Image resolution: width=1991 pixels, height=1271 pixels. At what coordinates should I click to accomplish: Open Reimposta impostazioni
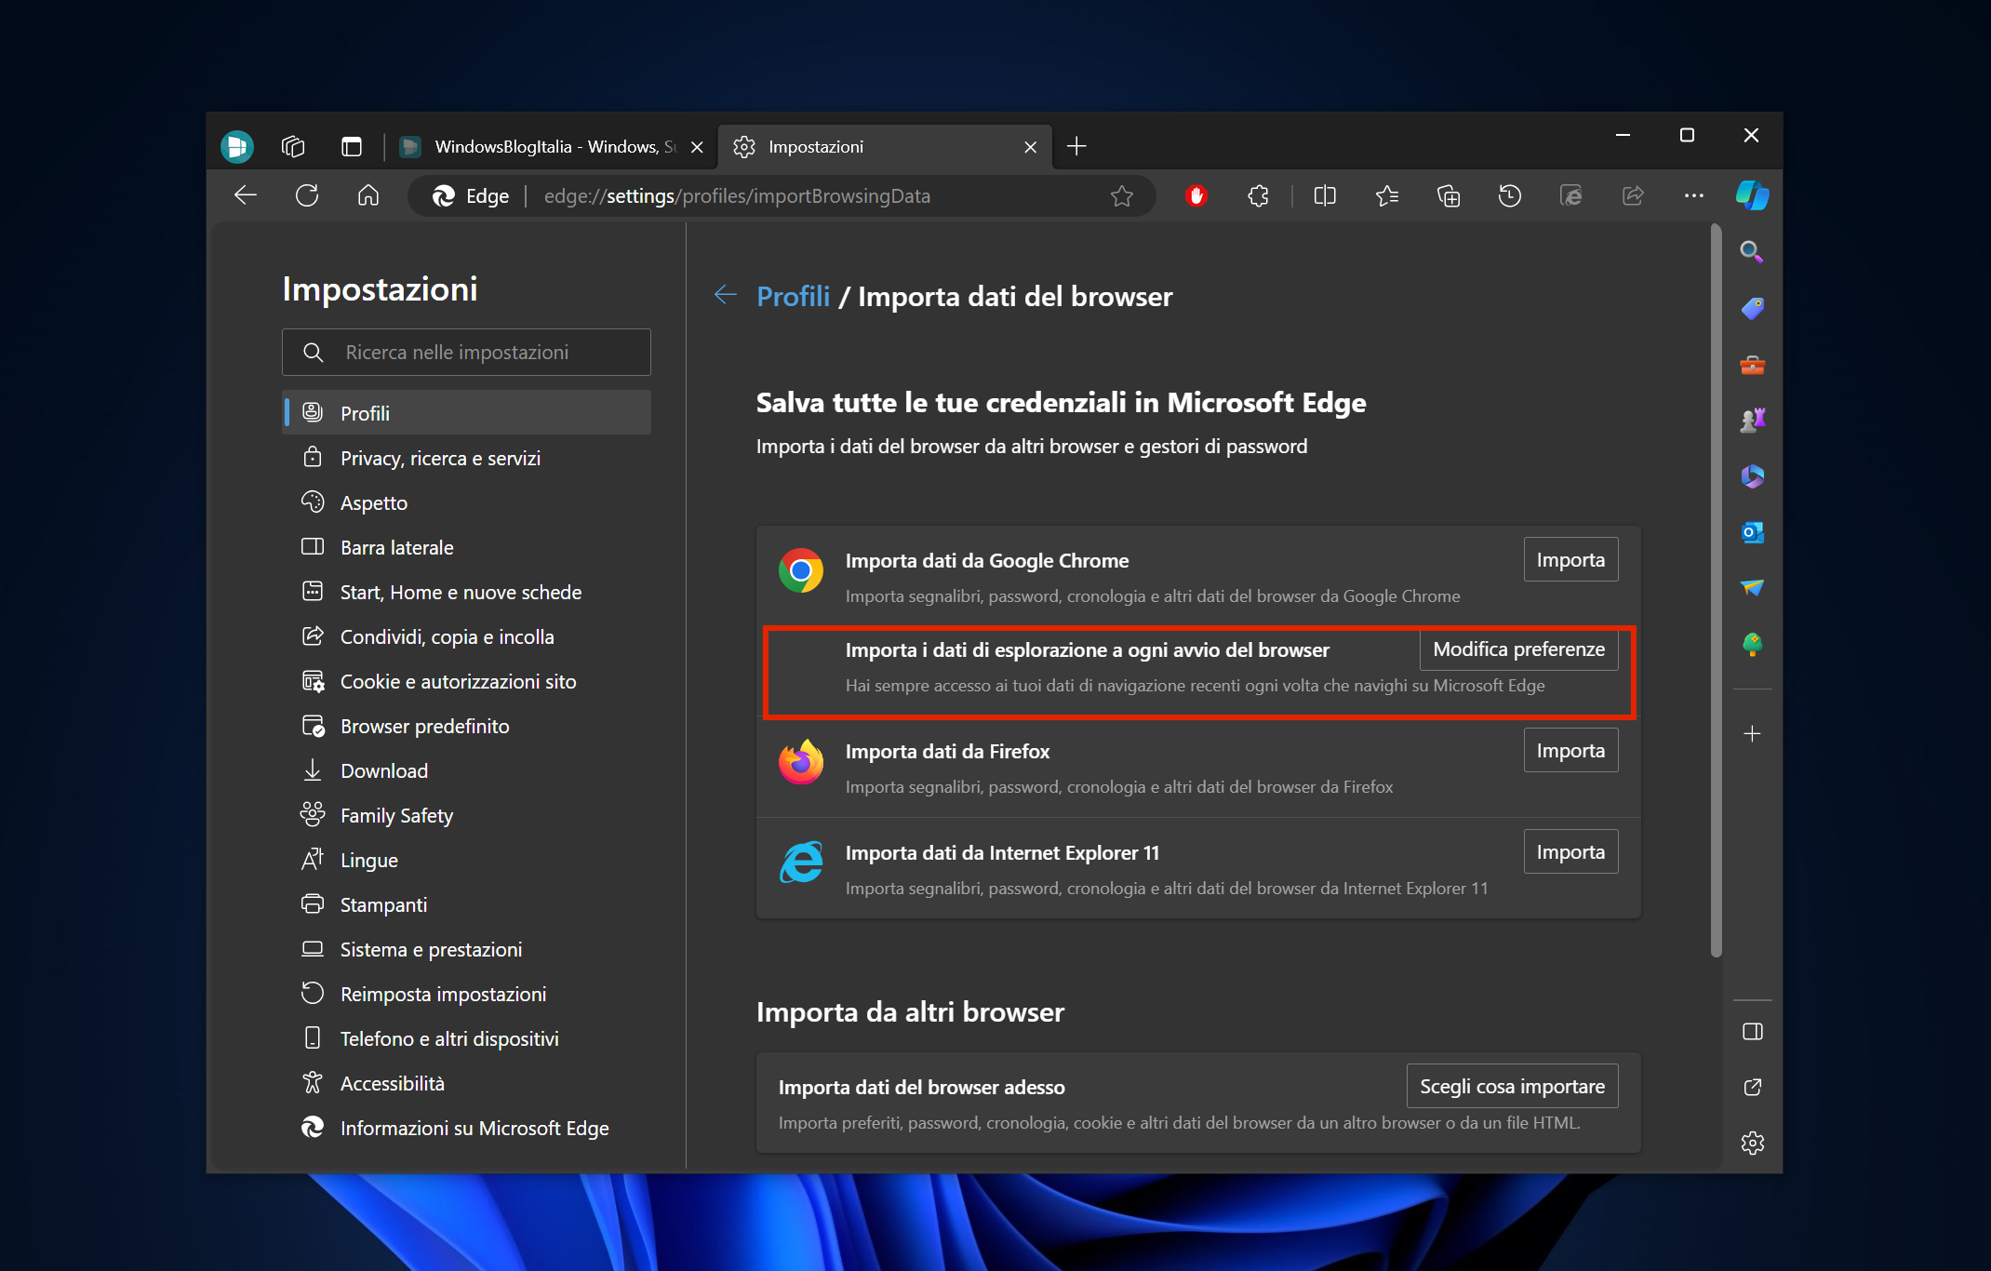coord(466,994)
